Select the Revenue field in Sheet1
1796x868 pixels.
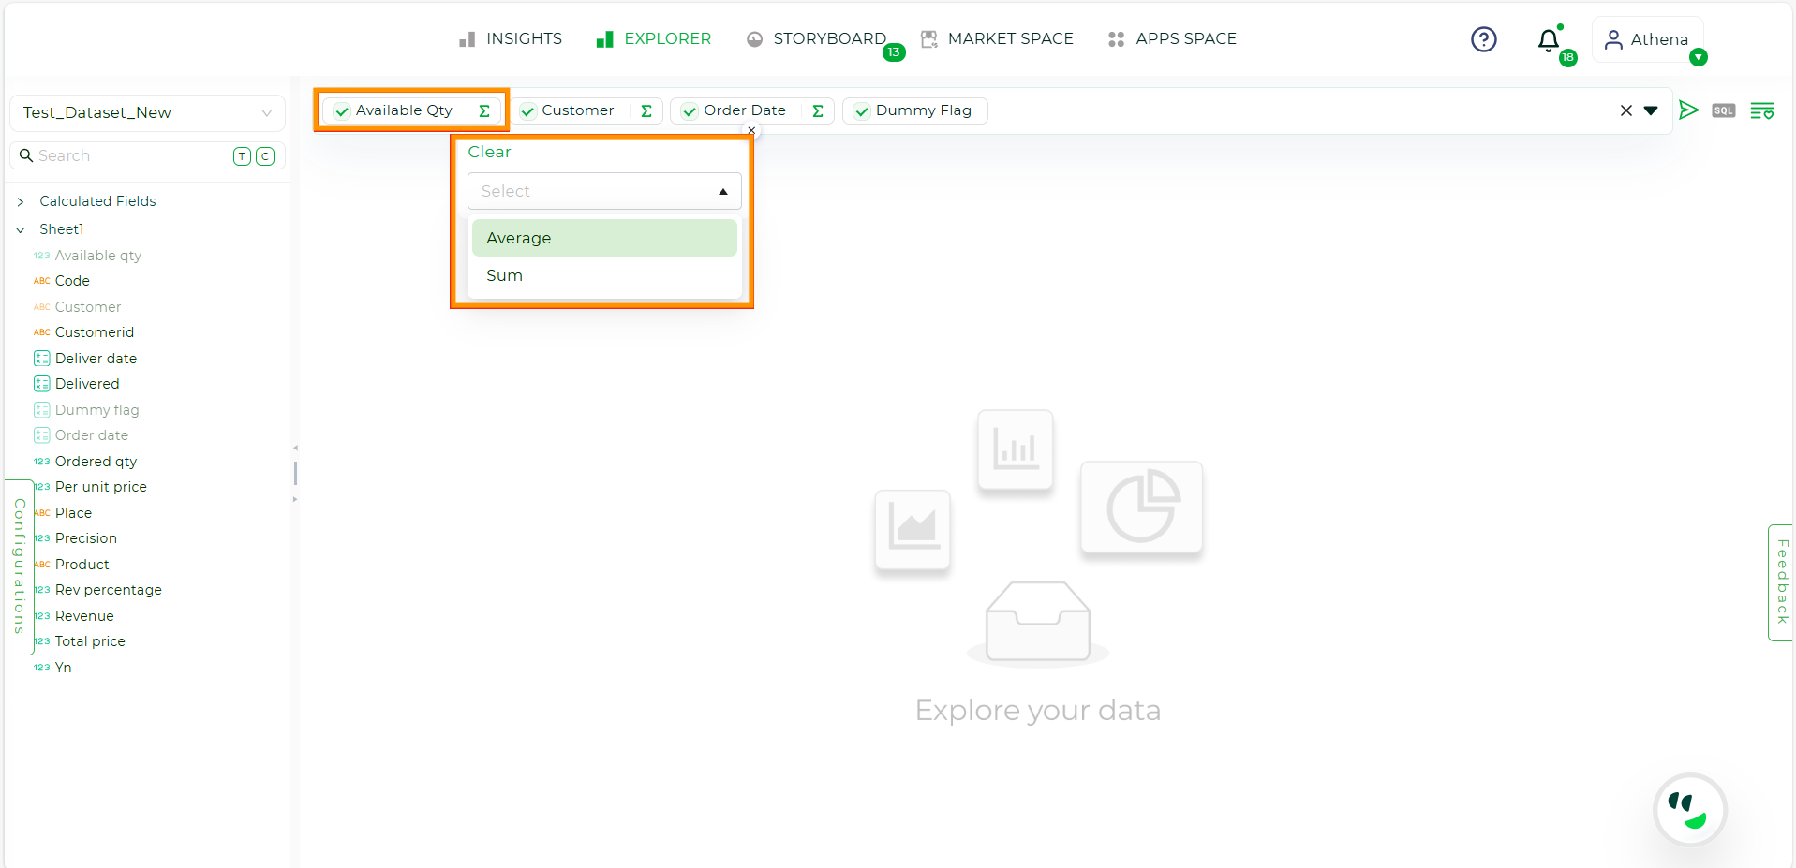[84, 616]
